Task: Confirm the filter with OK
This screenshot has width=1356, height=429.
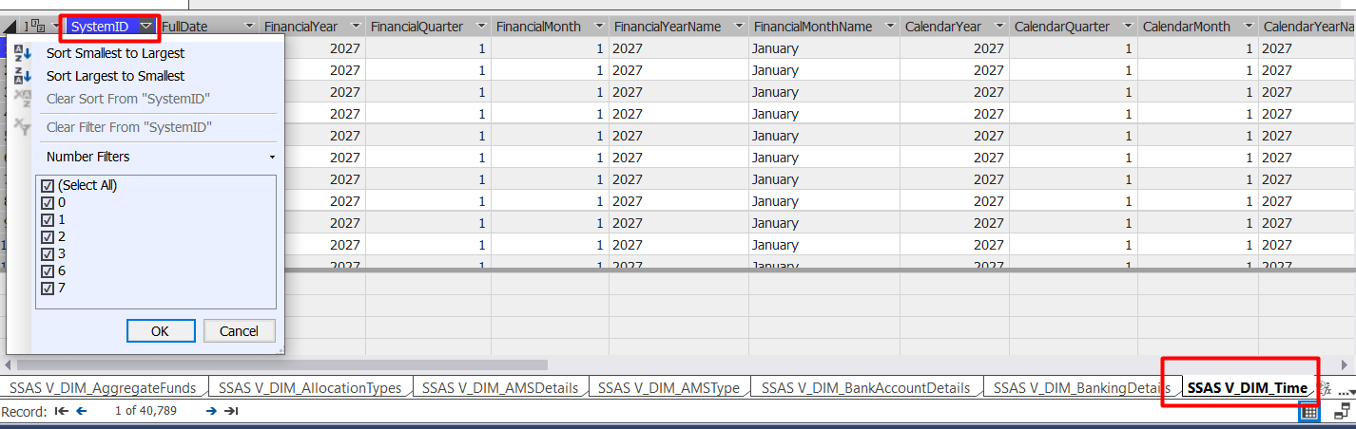Action: pos(160,331)
